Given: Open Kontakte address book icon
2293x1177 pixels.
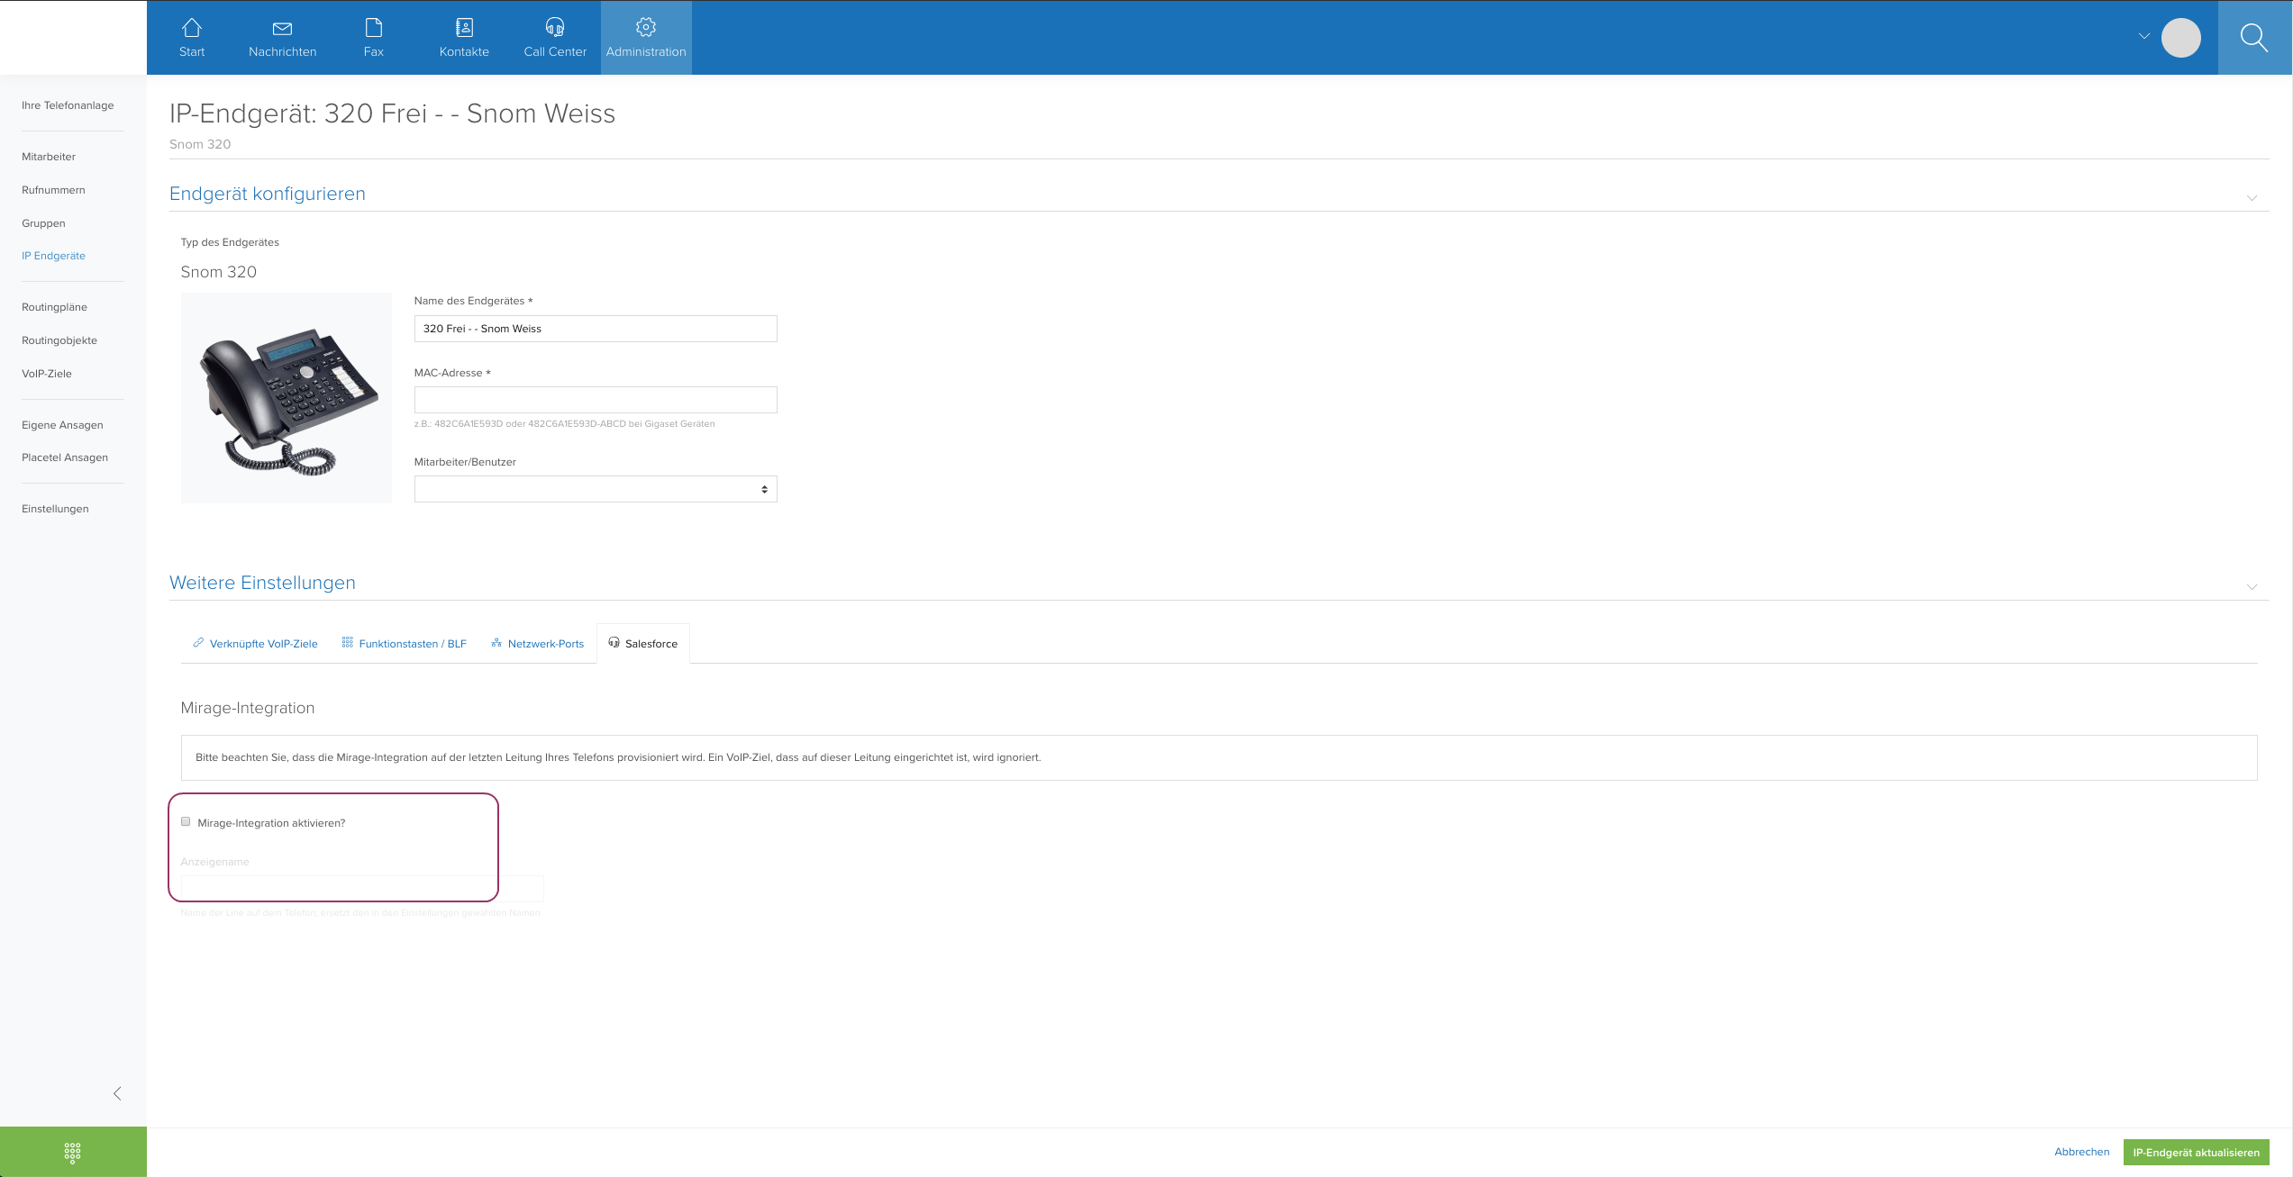Looking at the screenshot, I should 464,28.
